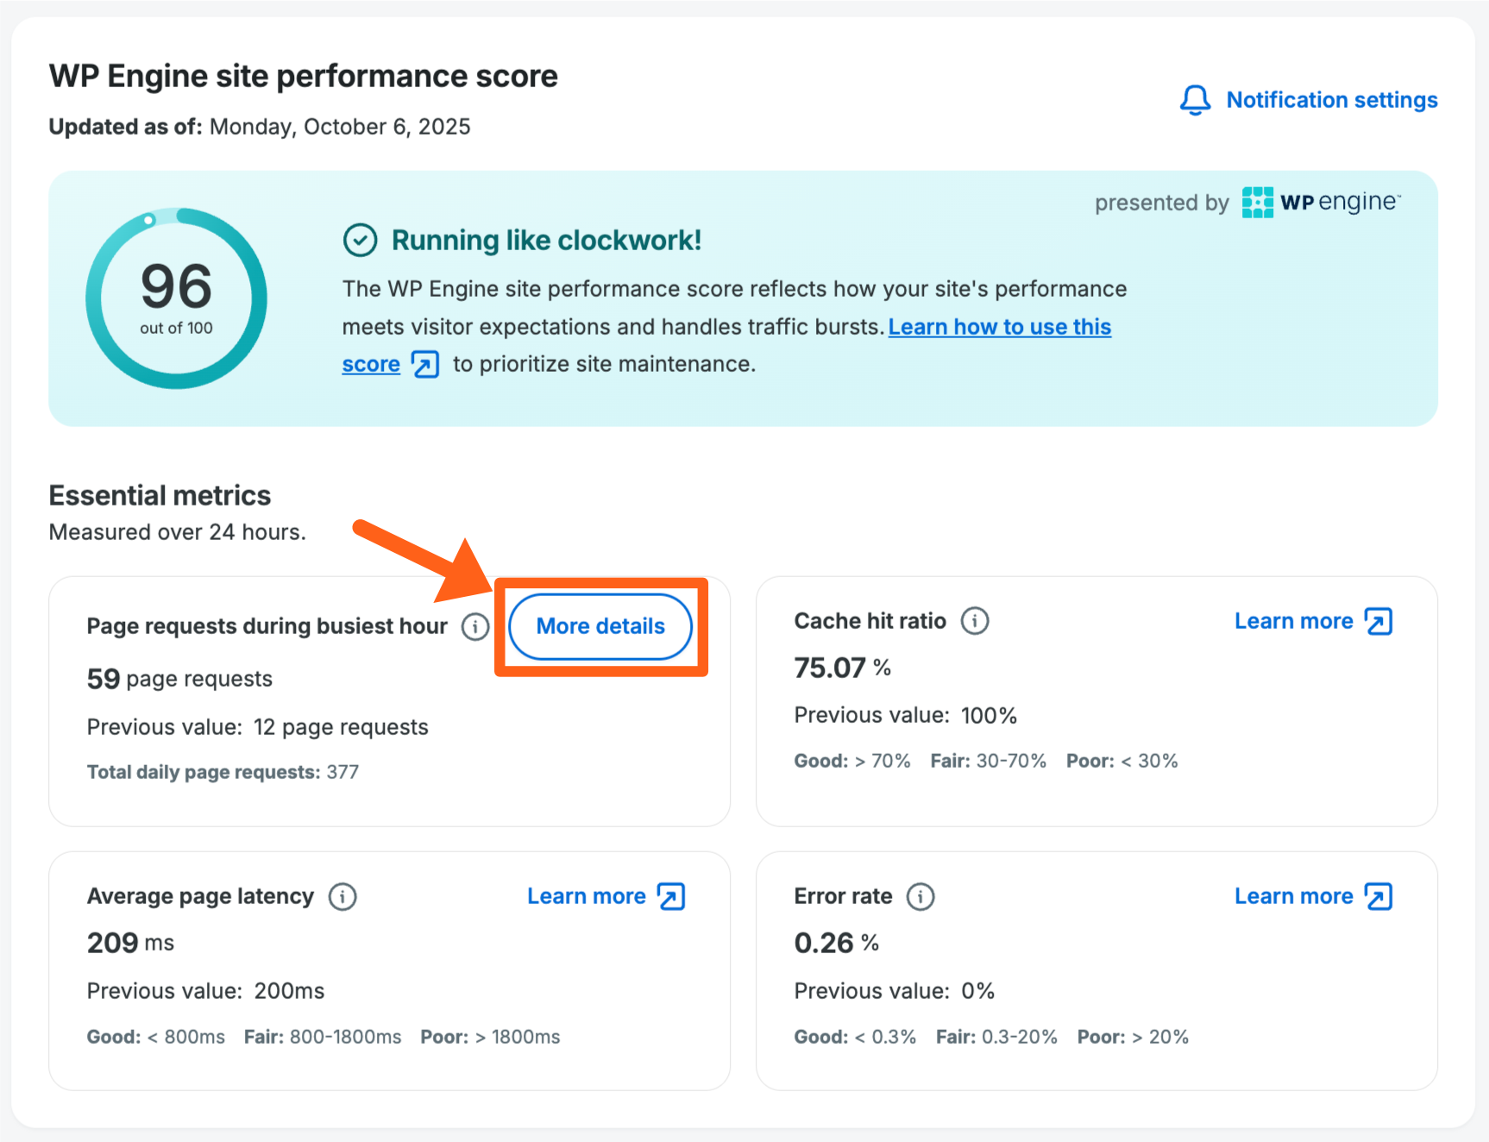Viewport: 1489px width, 1142px height.
Task: Click the external link icon in Average page latency card
Action: (x=670, y=897)
